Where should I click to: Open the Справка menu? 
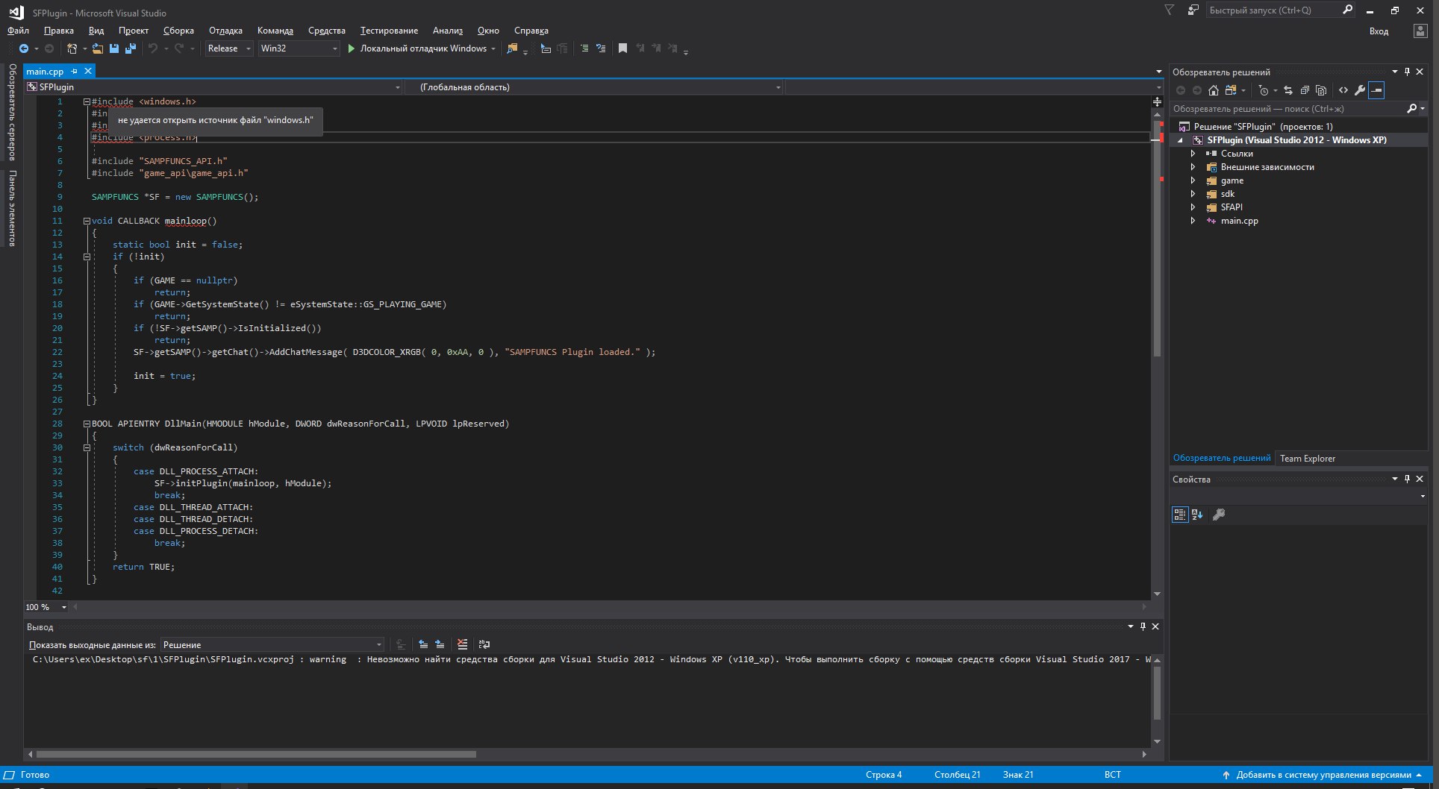[531, 31]
